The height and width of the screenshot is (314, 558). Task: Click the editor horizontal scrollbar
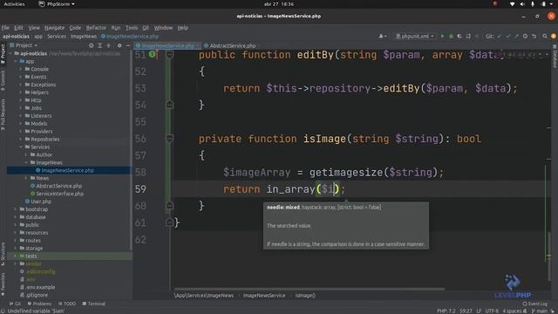click(309, 289)
